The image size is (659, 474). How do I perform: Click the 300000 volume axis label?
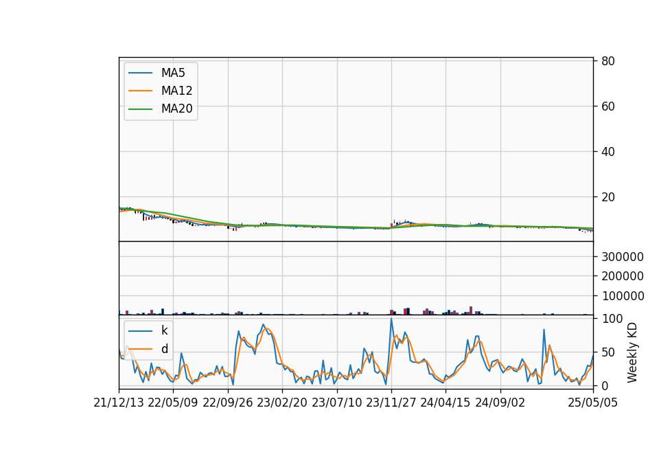[623, 256]
